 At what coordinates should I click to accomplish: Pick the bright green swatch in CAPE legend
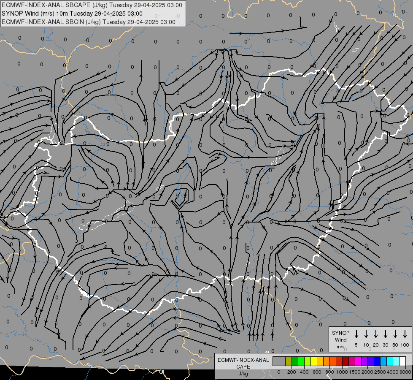[x=301, y=361]
